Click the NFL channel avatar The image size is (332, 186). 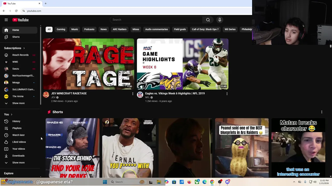click(140, 95)
